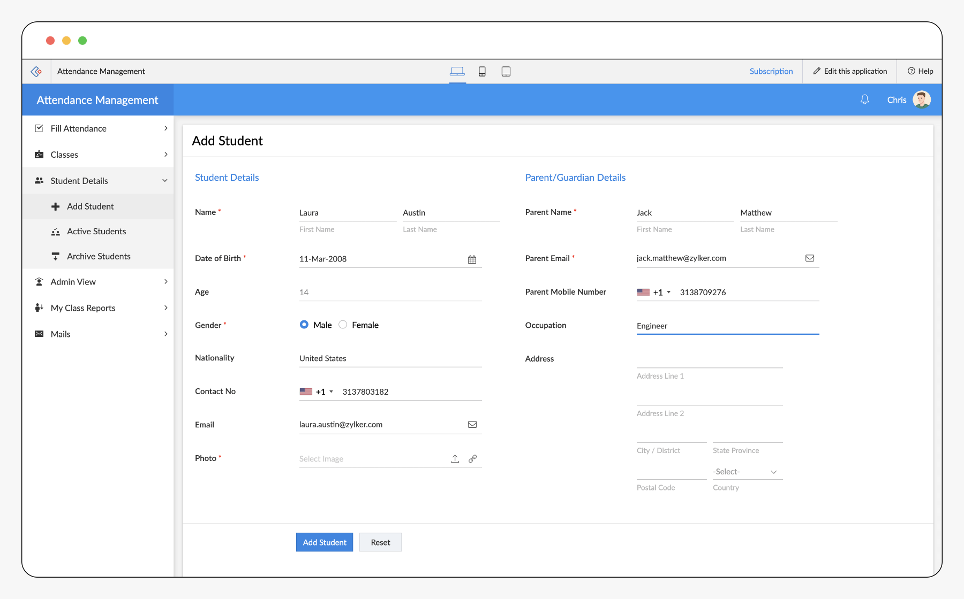Click the Parent Email envelope icon
The height and width of the screenshot is (599, 964).
click(810, 258)
